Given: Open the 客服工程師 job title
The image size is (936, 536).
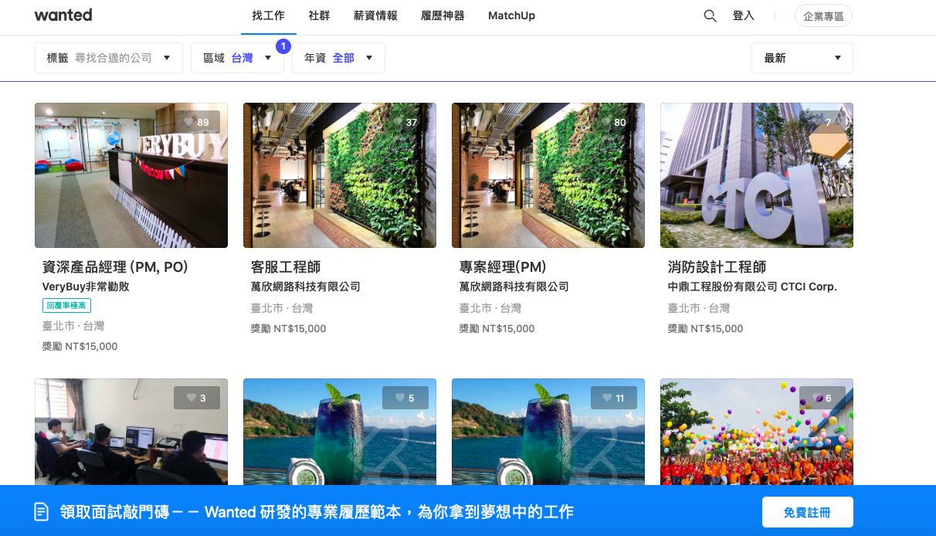Looking at the screenshot, I should (286, 267).
